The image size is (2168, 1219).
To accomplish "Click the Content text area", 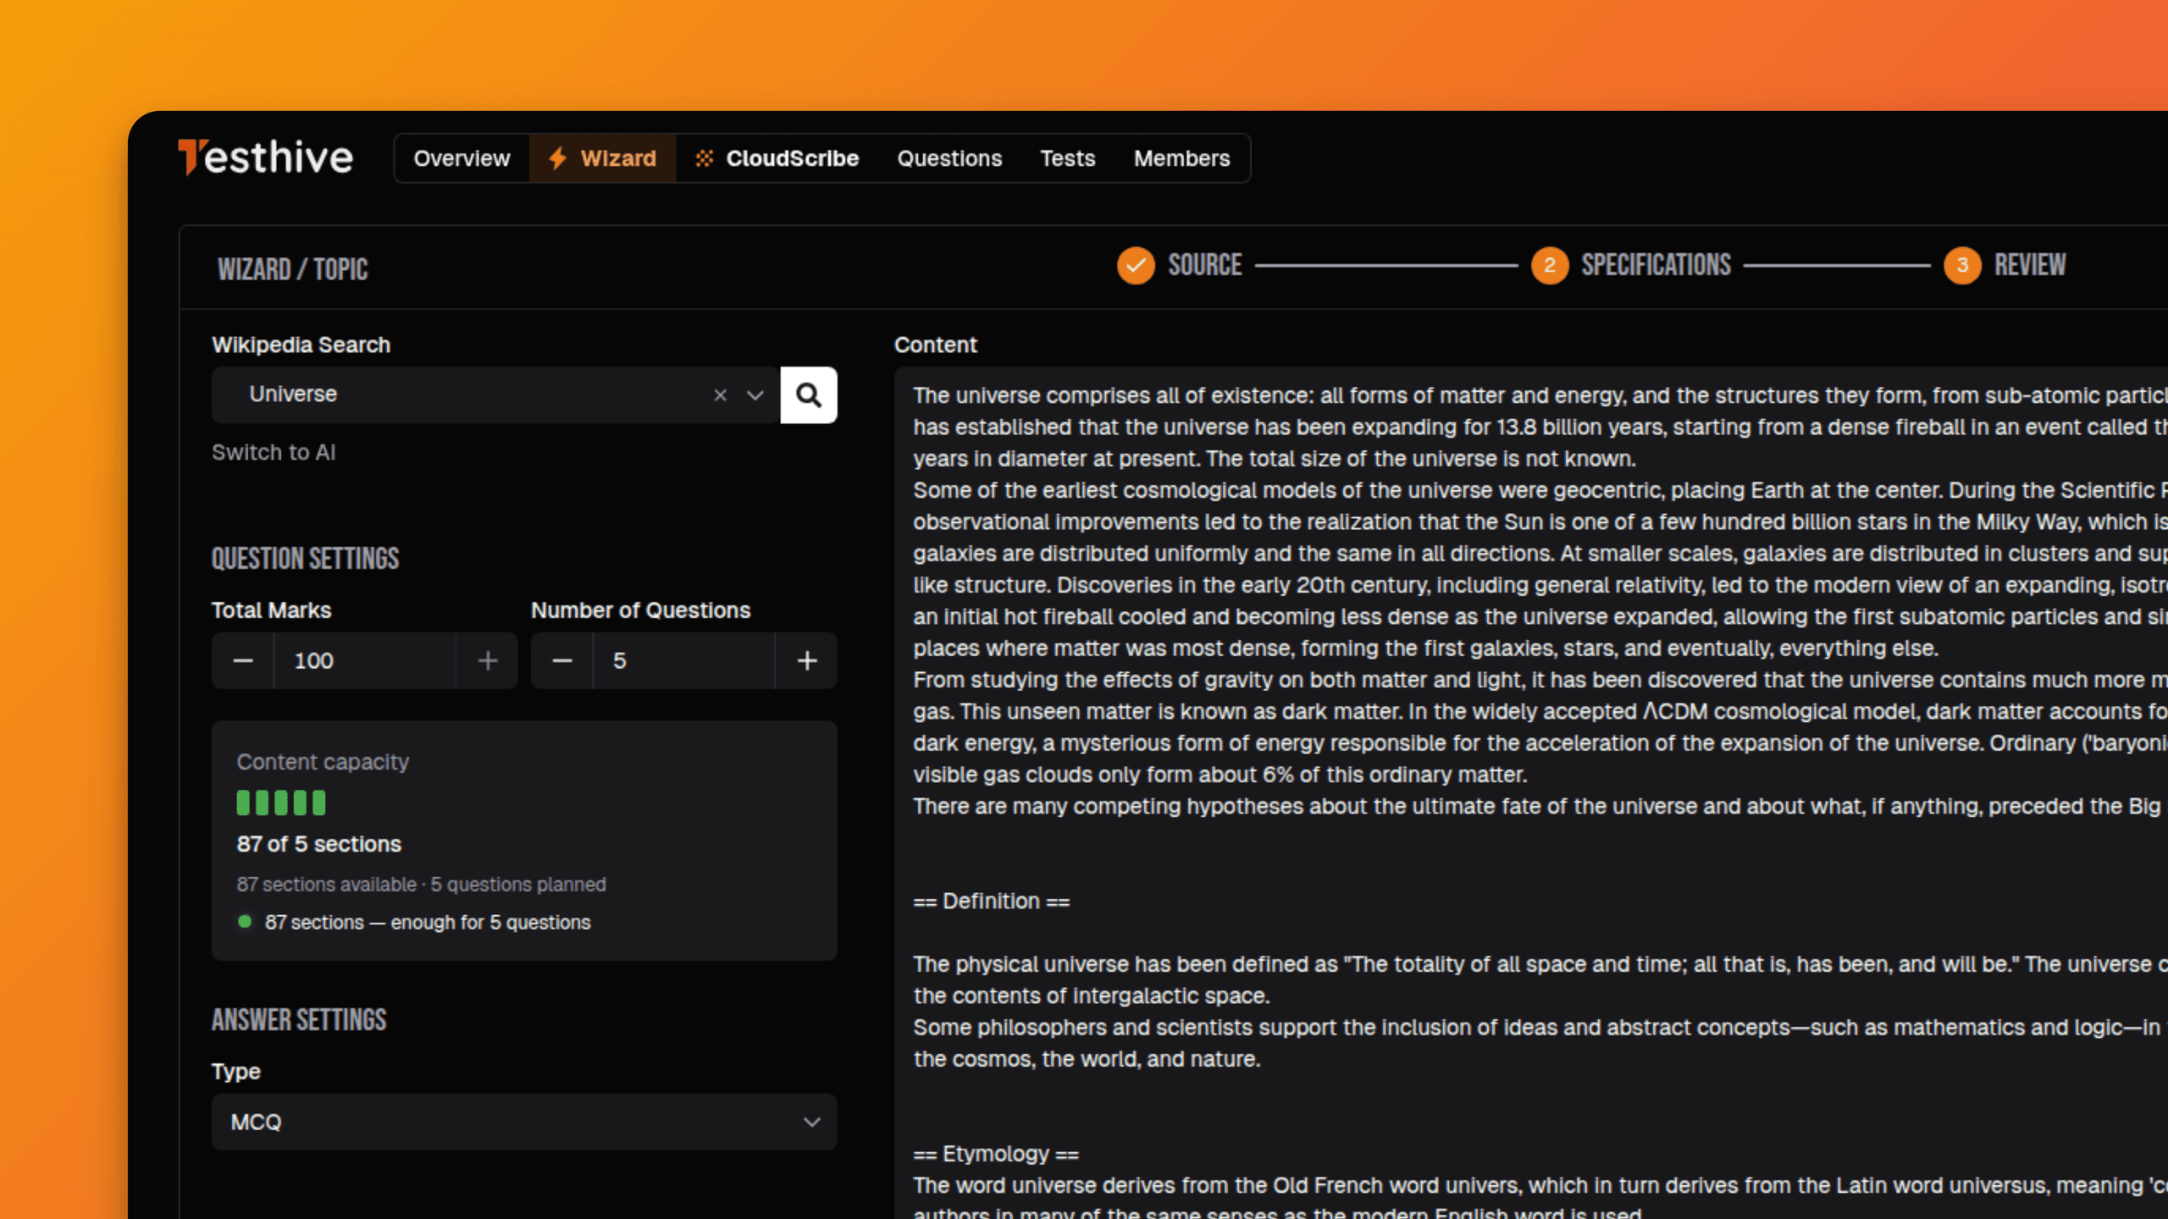I will point(1531,792).
